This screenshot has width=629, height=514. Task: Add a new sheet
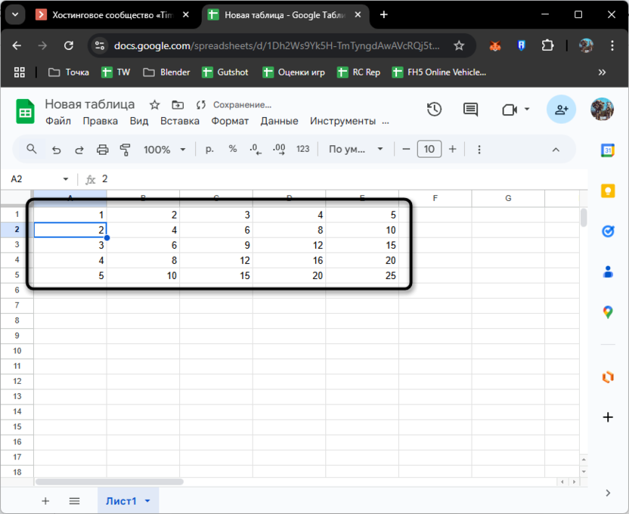click(x=45, y=500)
